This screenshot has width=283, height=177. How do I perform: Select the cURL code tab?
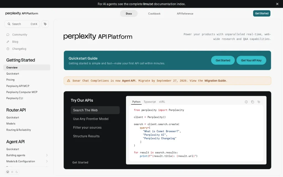pyautogui.click(x=162, y=102)
